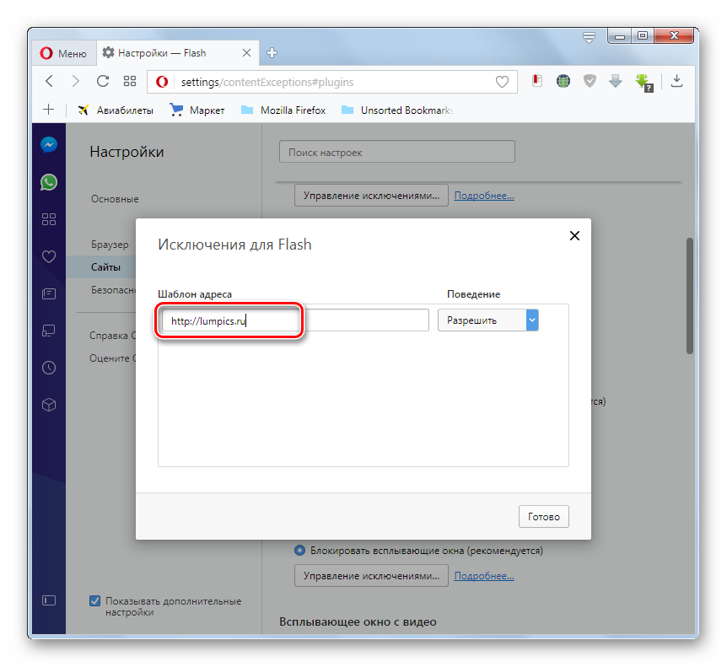727x667 pixels.
Task: Close the Исключения для Flash dialog
Action: [574, 235]
